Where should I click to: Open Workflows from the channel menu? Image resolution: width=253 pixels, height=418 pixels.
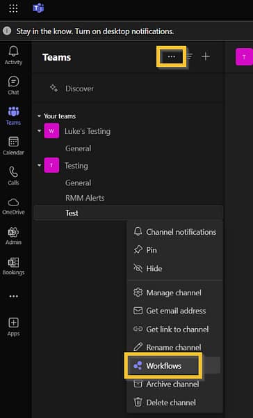174,366
